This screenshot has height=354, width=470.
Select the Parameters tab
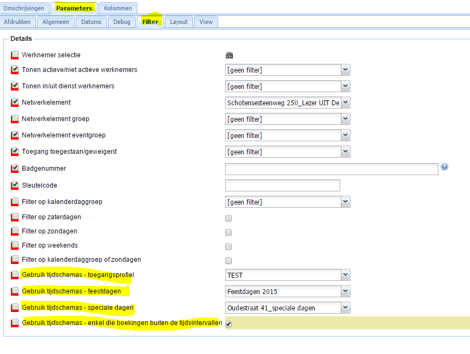click(x=74, y=8)
